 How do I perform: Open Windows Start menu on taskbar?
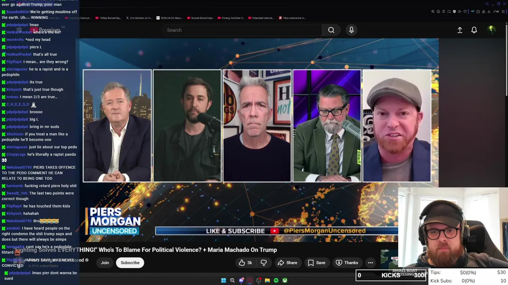(223, 280)
